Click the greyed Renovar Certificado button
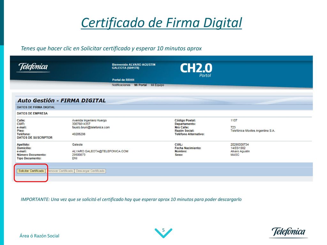The image size is (327, 245). (x=60, y=171)
